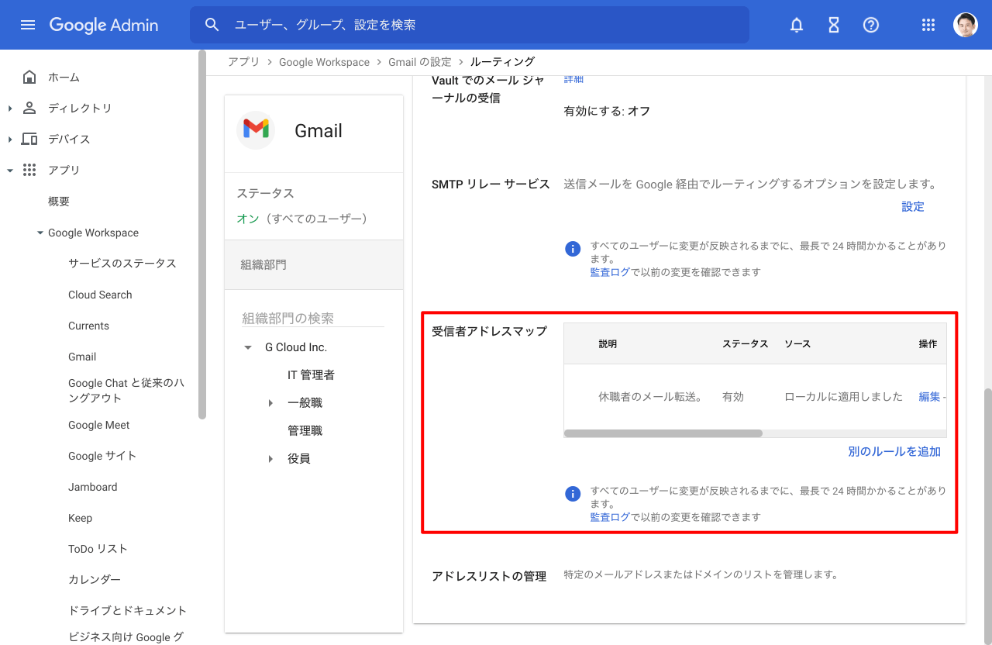Open ホーム in the sidebar

click(64, 77)
